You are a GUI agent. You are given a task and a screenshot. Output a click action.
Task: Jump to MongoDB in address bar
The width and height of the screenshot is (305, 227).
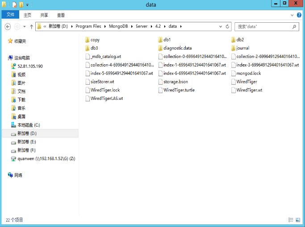(x=118, y=26)
